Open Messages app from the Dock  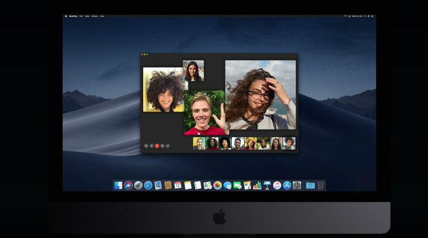(x=227, y=185)
